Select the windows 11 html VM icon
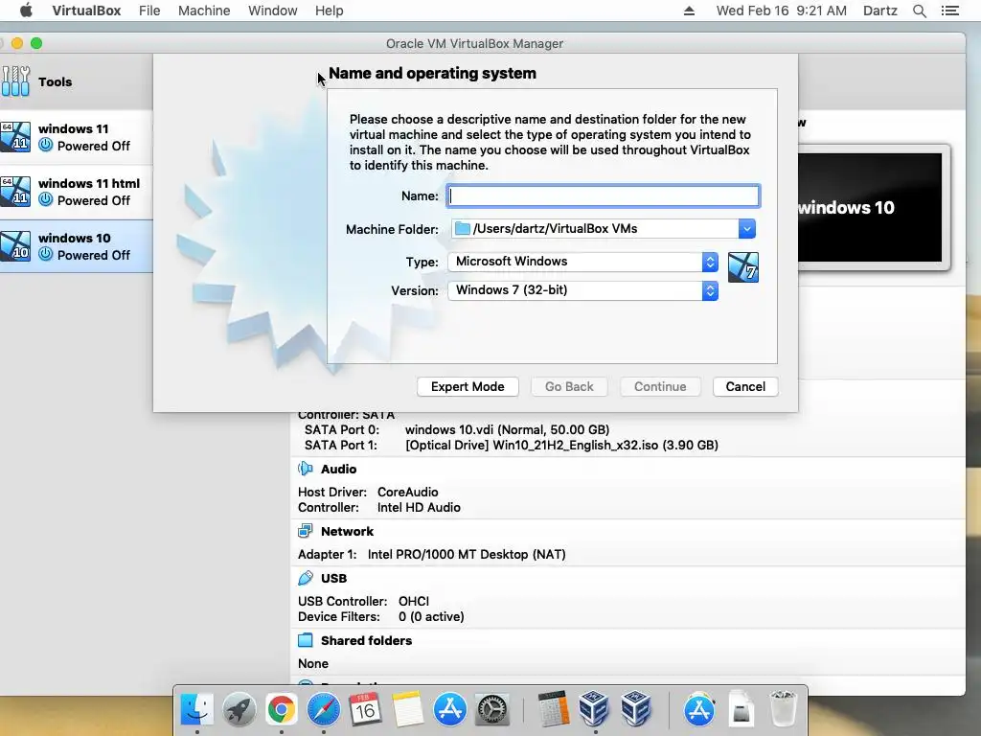Image resolution: width=981 pixels, height=736 pixels. (15, 192)
